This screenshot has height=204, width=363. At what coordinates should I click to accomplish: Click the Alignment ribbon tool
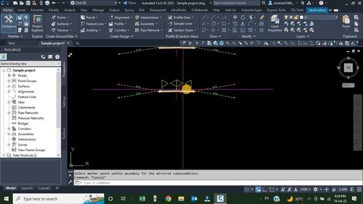pyautogui.click(x=120, y=18)
